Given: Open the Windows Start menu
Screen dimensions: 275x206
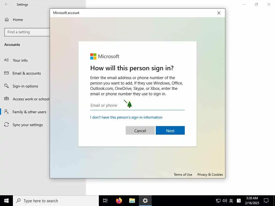Looking at the screenshot, I should [6, 201].
